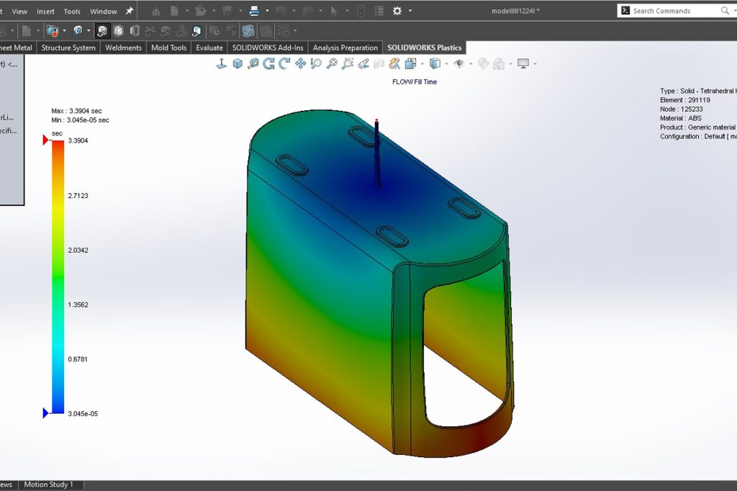Click the Pan four-arrow icon
This screenshot has width=737, height=491.
[300, 63]
